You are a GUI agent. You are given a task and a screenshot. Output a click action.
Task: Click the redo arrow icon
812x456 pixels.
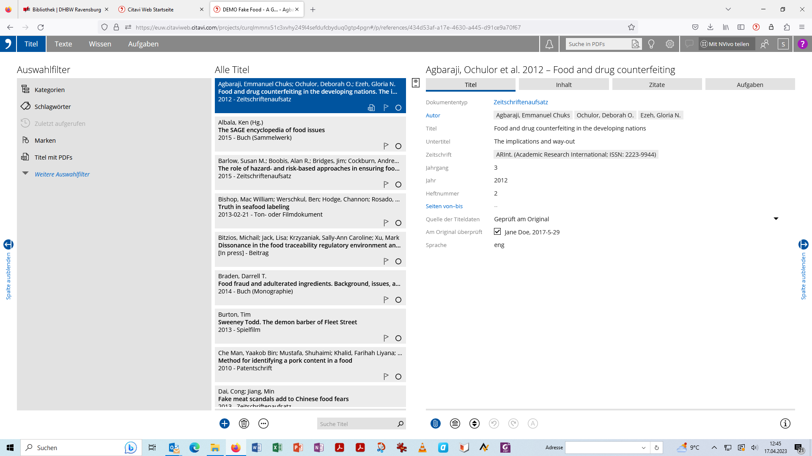coord(513,423)
